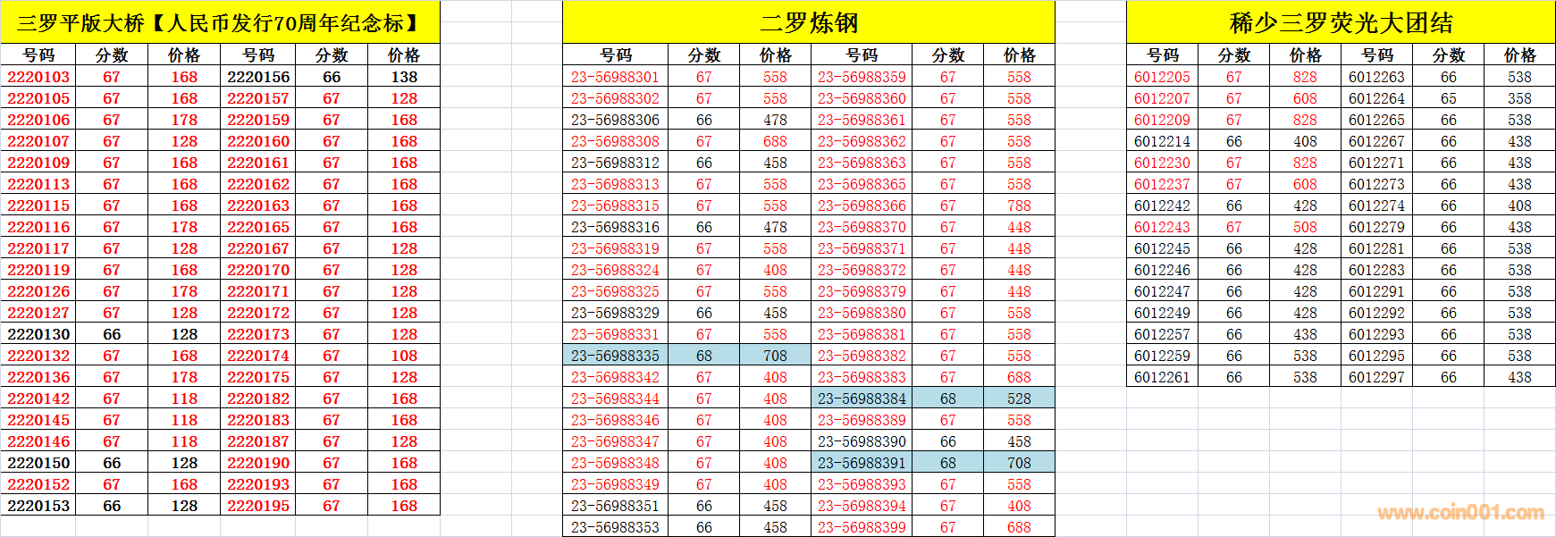1556x537 pixels.
Task: Click number cell 2220195
Action: (x=258, y=506)
